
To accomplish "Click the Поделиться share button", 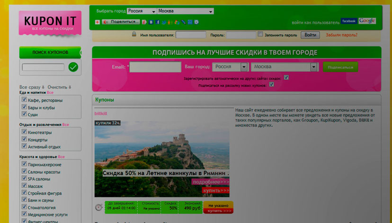I will pos(121,22).
